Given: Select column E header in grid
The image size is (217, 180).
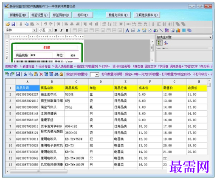Looking at the screenshot, I should click(125, 82).
